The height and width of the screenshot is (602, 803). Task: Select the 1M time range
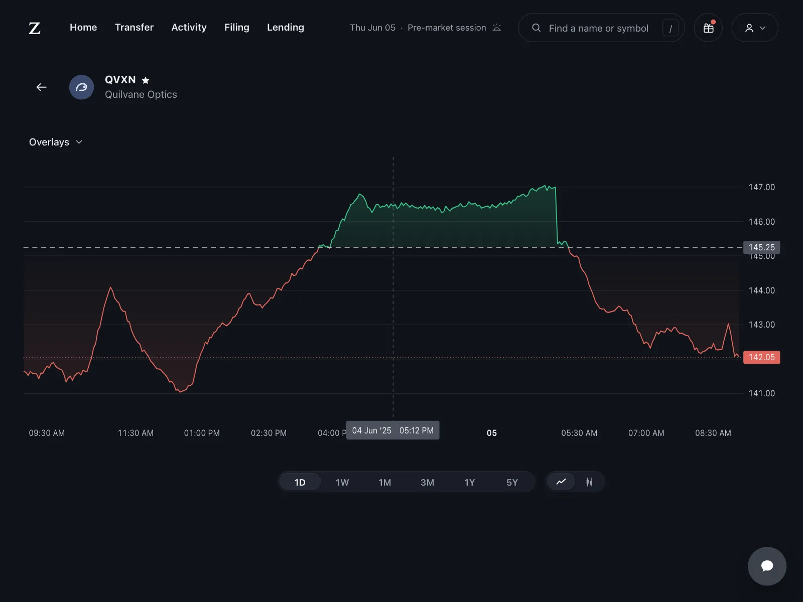pyautogui.click(x=385, y=482)
